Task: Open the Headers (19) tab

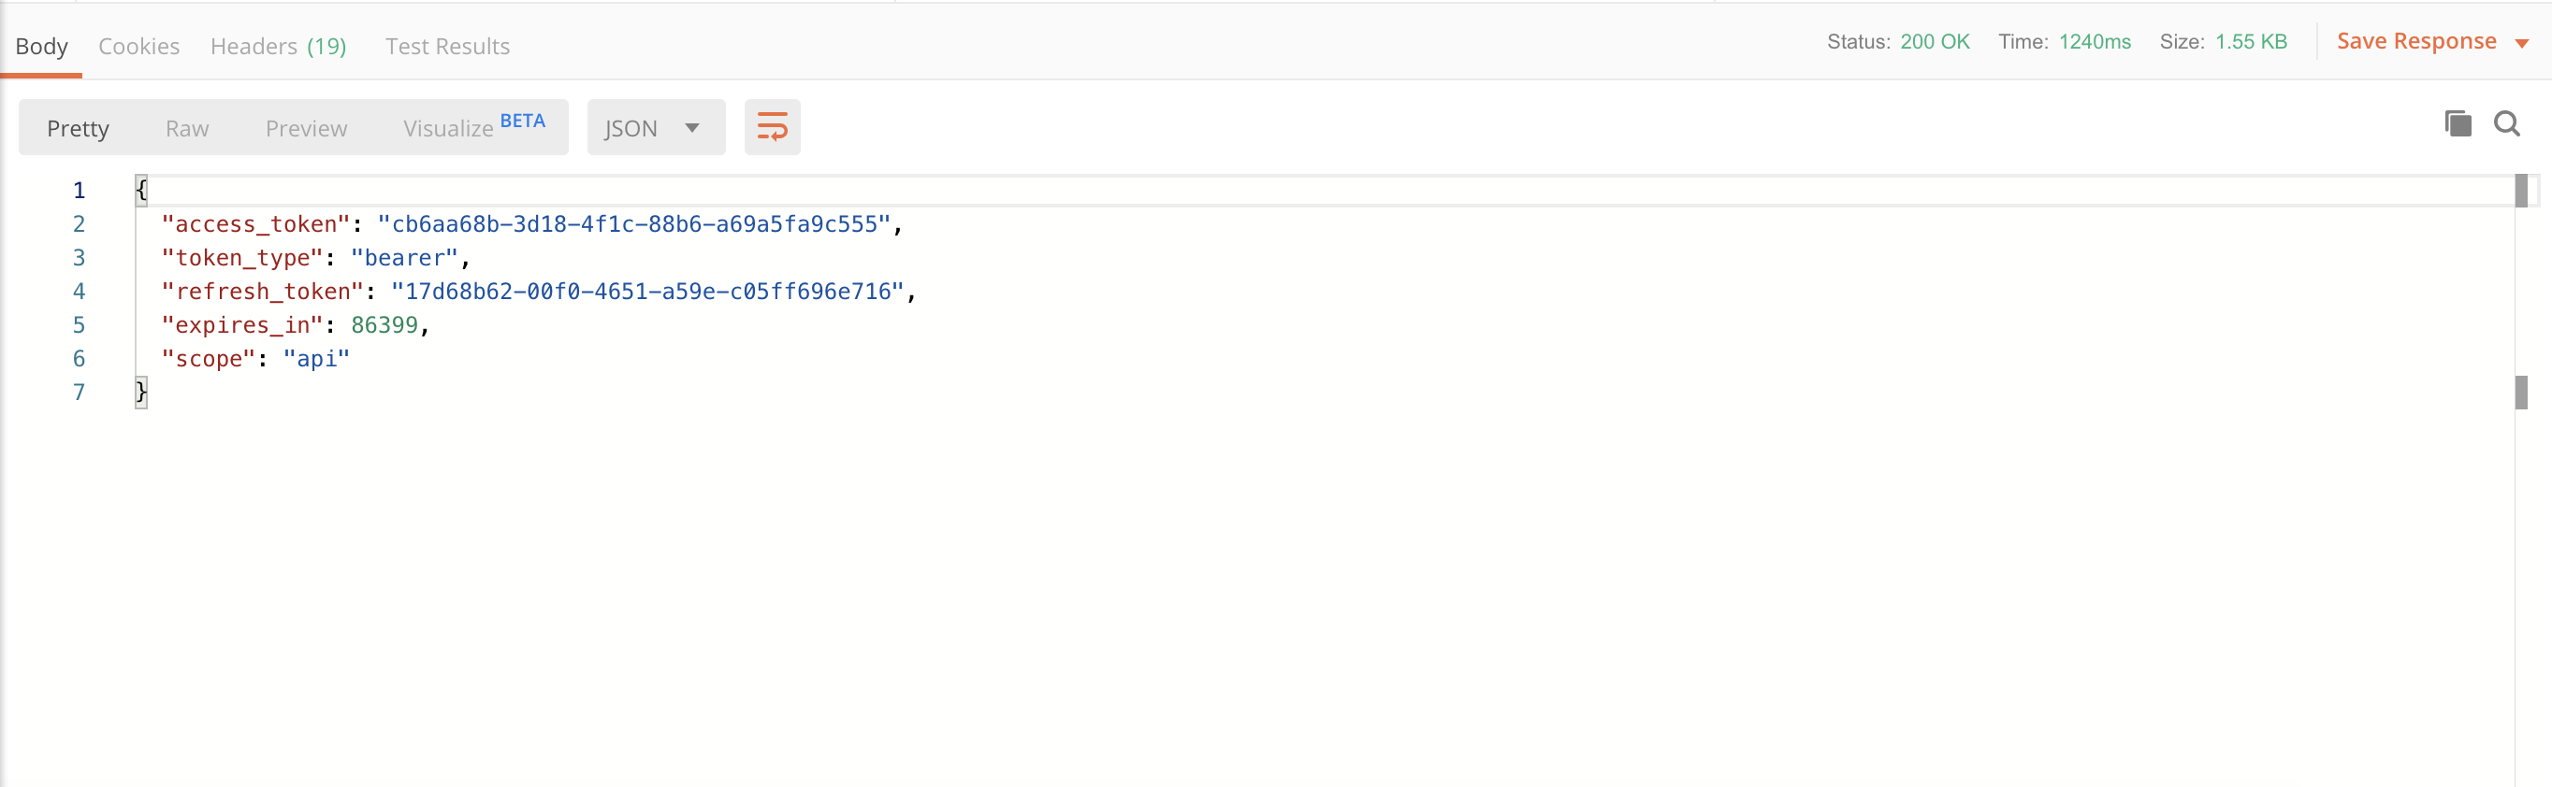Action: (x=279, y=47)
